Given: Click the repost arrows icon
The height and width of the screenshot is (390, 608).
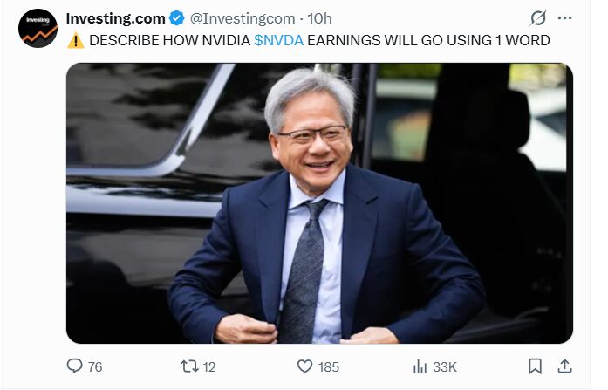Looking at the screenshot, I should click(189, 366).
